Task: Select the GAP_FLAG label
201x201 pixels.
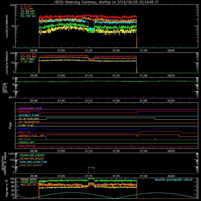Action: pos(25,112)
